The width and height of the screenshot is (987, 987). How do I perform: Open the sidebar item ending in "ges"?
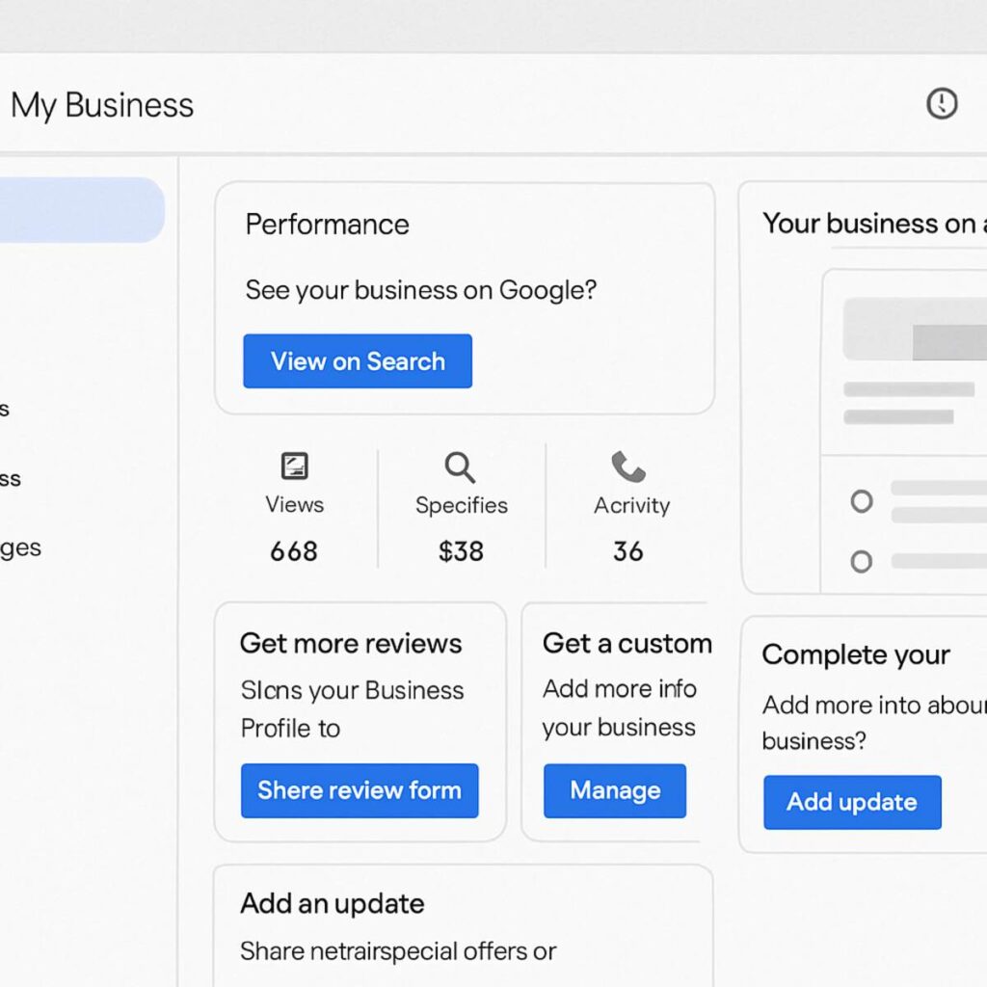[x=21, y=547]
